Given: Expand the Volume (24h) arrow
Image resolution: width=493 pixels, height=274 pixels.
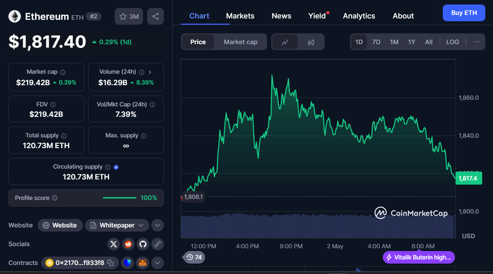Looking at the screenshot, I should (150, 72).
